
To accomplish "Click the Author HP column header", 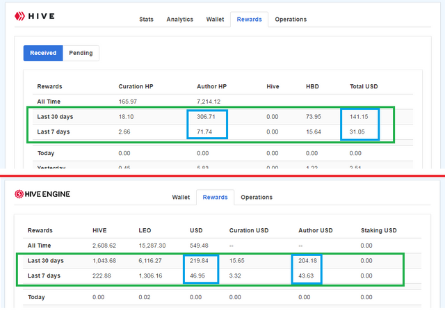I will point(211,86).
